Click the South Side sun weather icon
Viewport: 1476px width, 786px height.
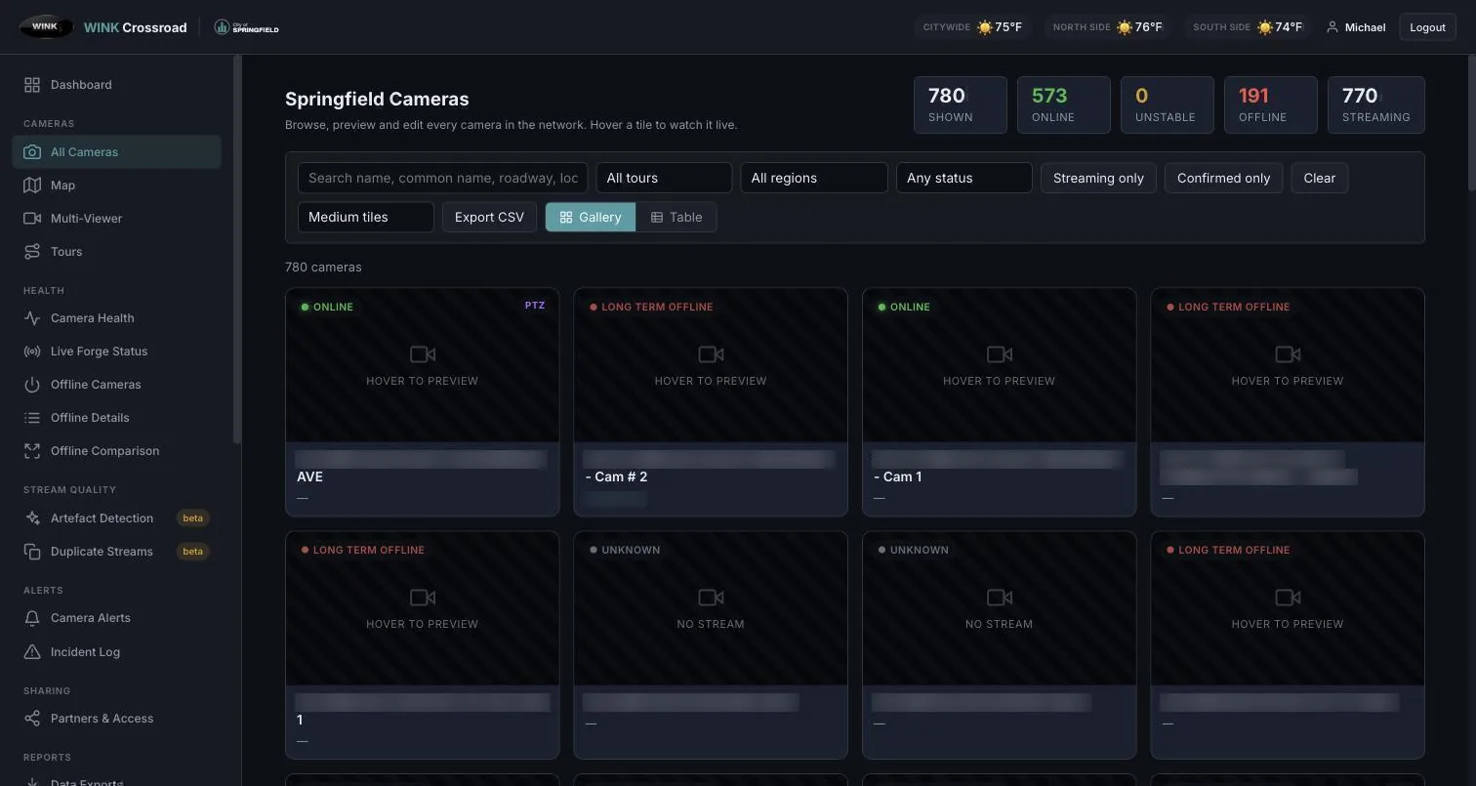1264,27
